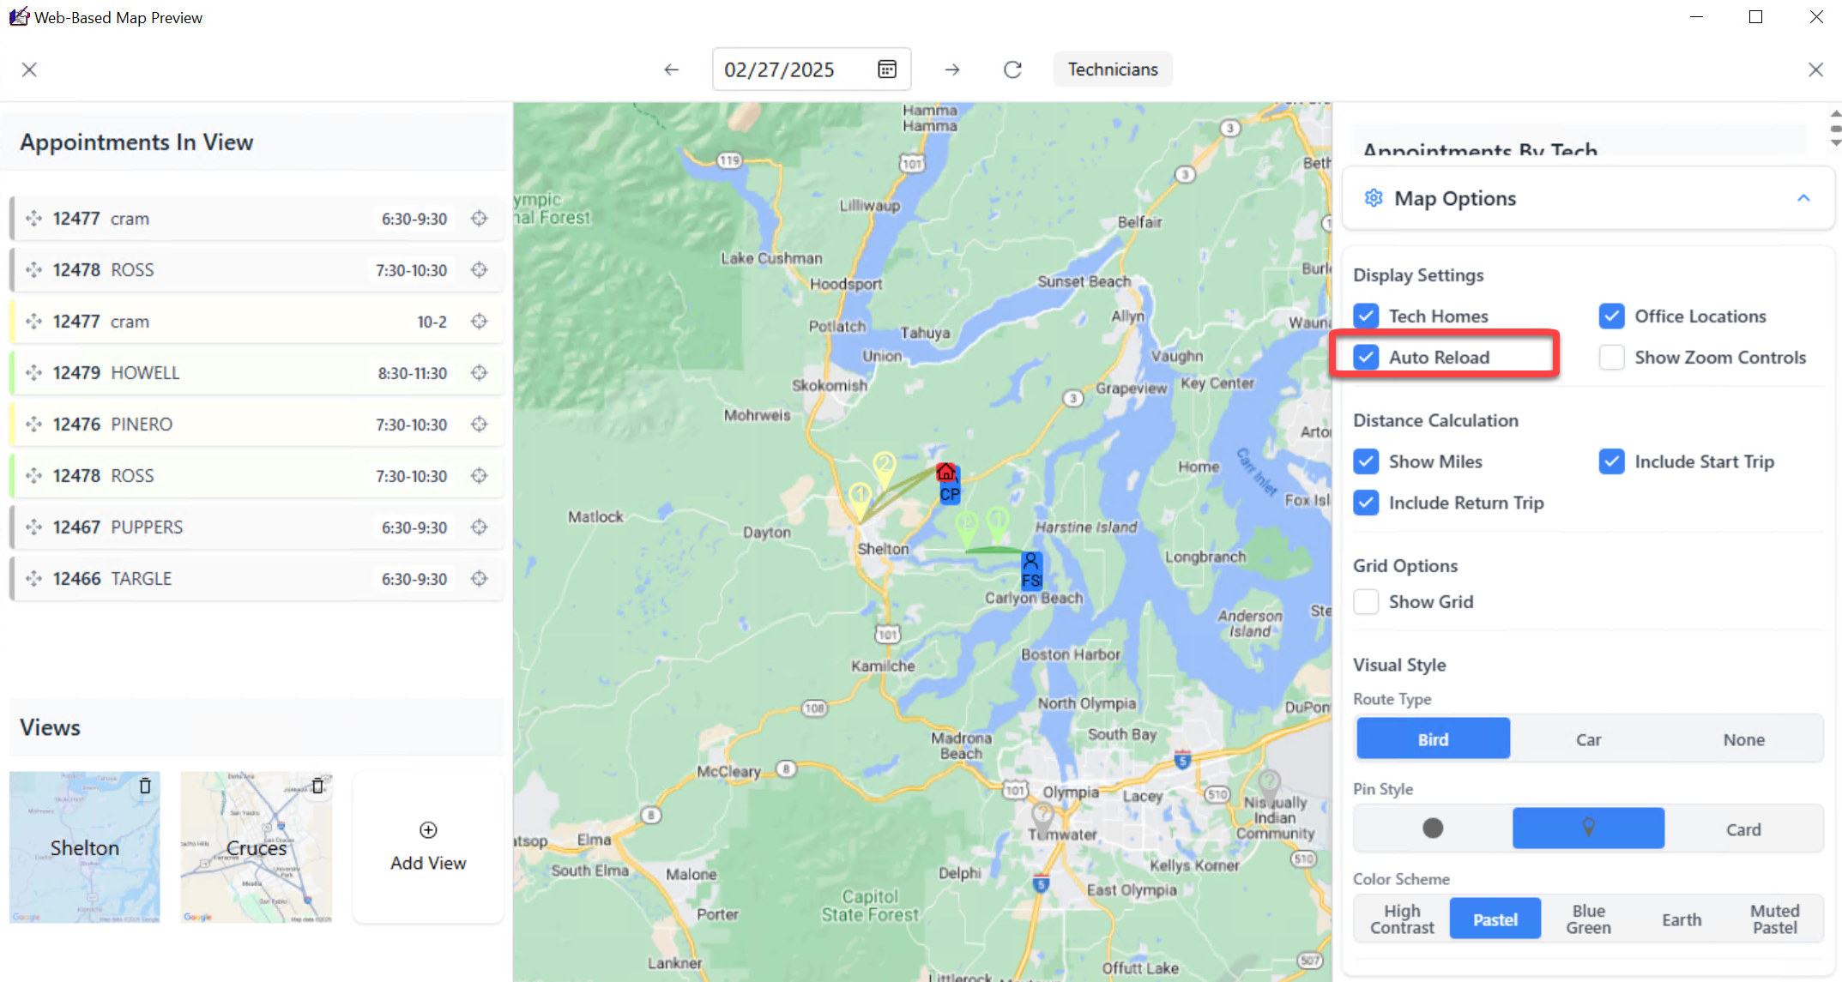
Task: Select the map pin icon pin style
Action: pos(1588,828)
